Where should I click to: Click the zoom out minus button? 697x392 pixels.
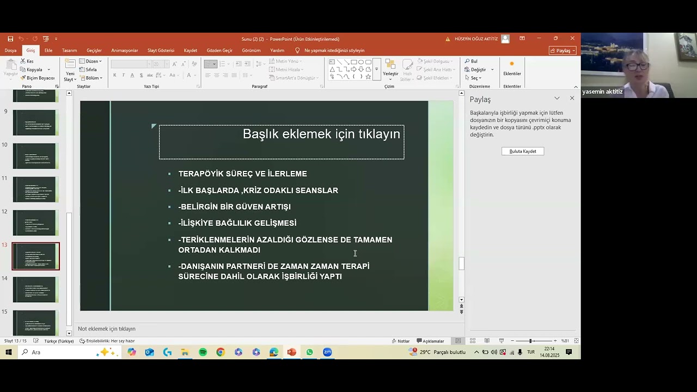point(512,341)
